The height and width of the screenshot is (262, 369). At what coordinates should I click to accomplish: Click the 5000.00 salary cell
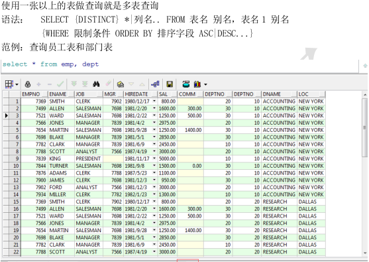(167, 159)
